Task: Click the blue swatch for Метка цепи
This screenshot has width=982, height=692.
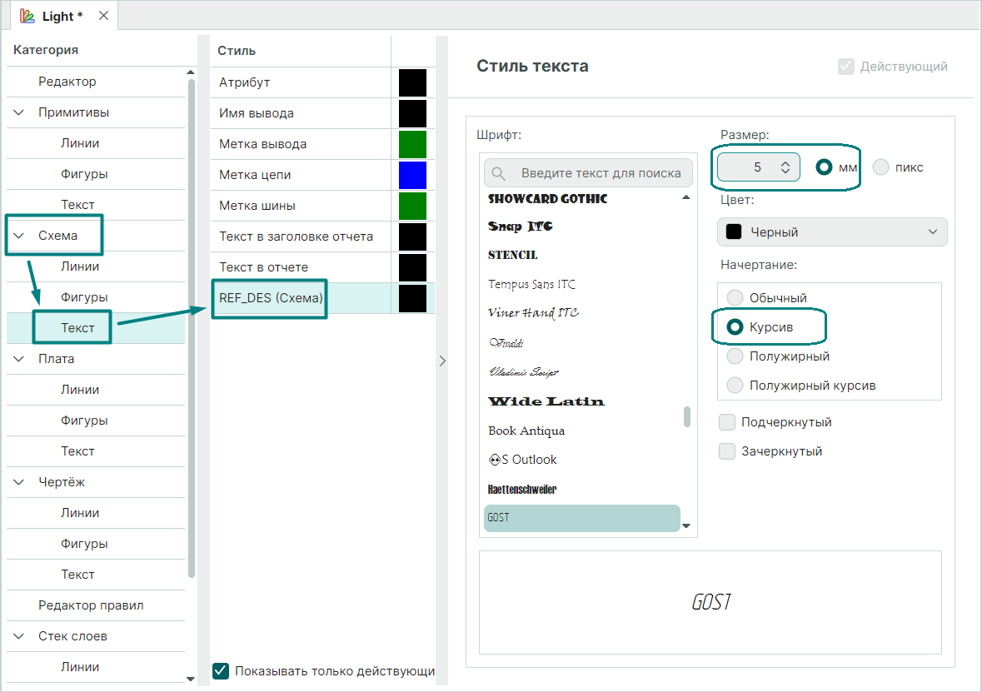Action: point(412,175)
